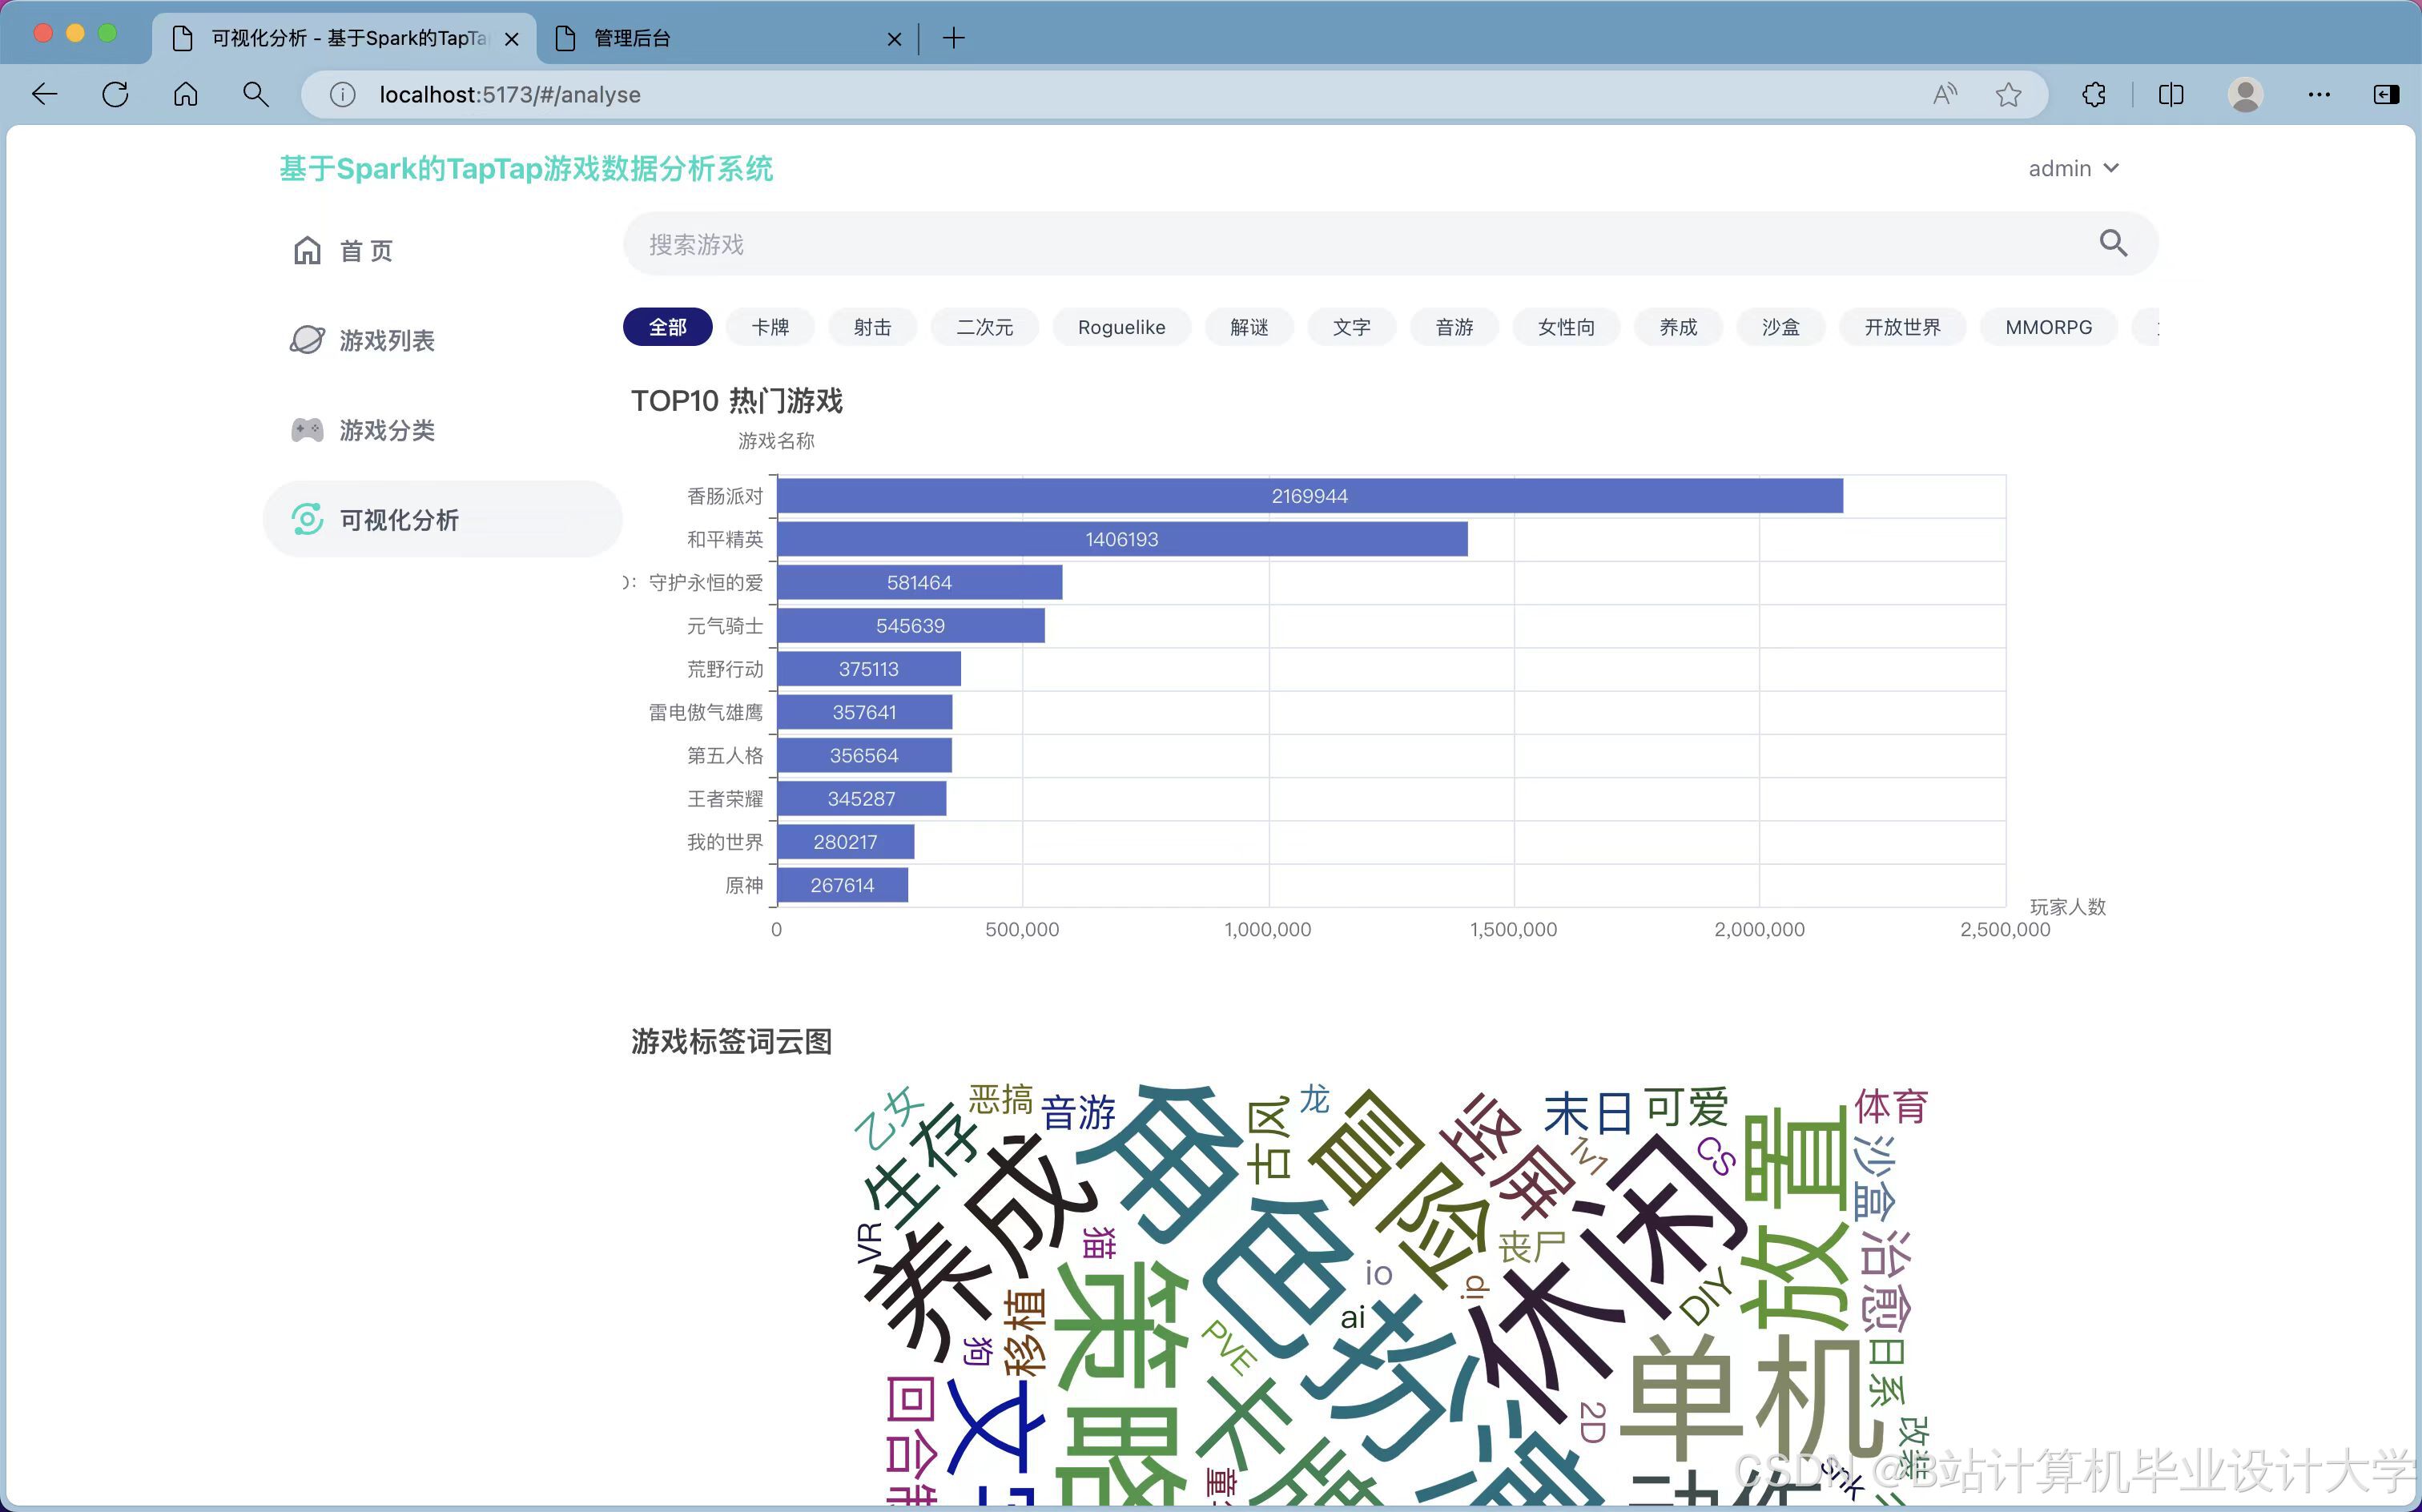Toggle split screen browser icon
Viewport: 2422px width, 1512px height.
click(x=2170, y=95)
